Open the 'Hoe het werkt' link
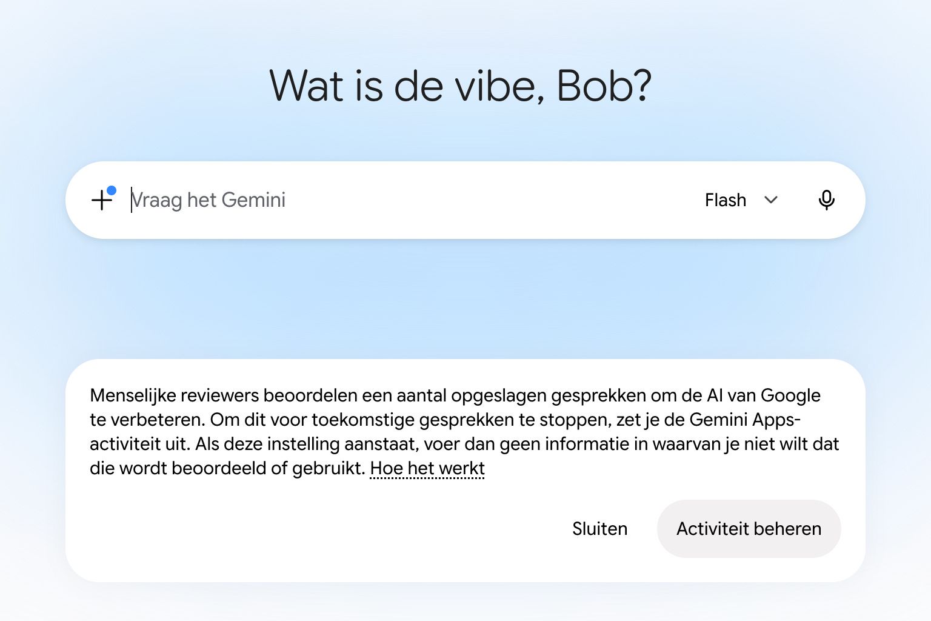This screenshot has width=931, height=621. click(x=427, y=468)
